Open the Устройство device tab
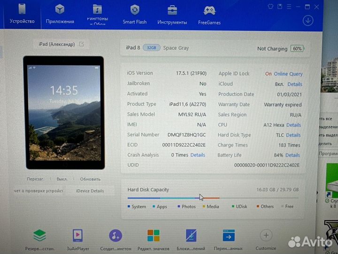The image size is (338, 254). [22, 14]
